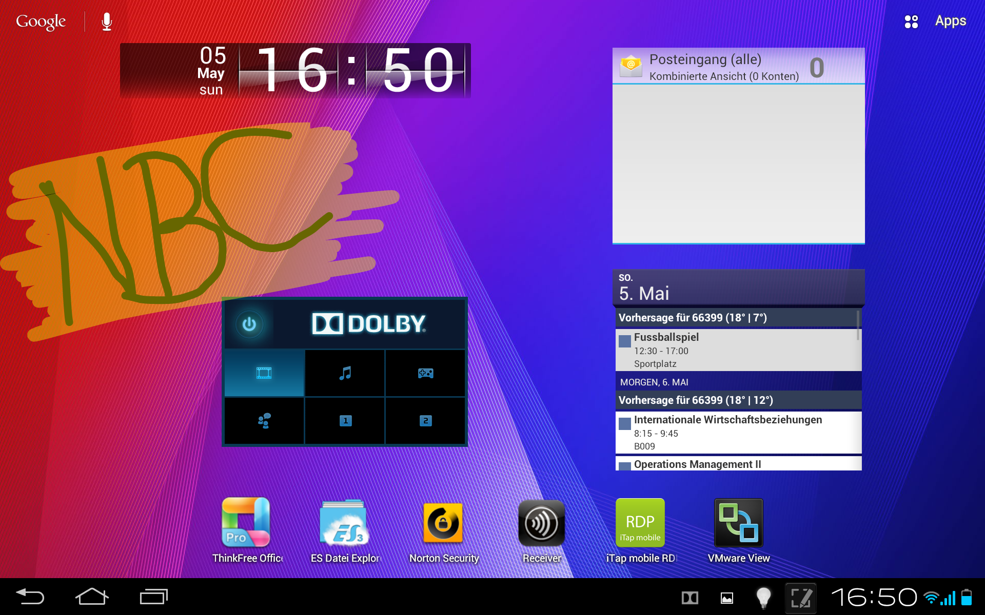Image resolution: width=985 pixels, height=615 pixels.
Task: Select Dolby voice profile
Action: tap(264, 421)
